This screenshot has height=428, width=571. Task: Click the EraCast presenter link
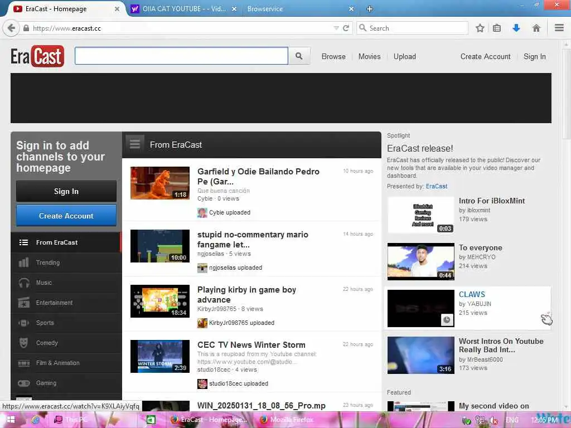click(436, 186)
